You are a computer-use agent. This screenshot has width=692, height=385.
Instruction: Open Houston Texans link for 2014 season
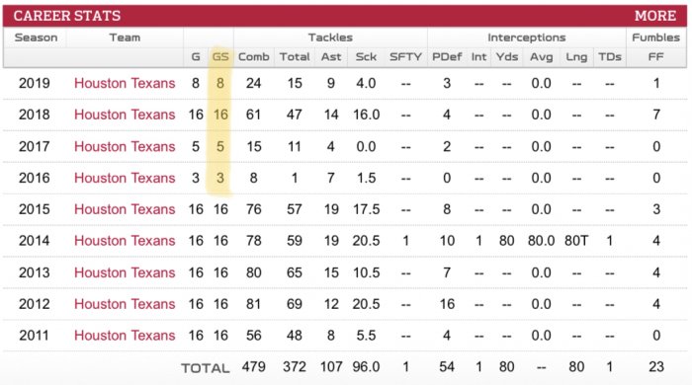[x=125, y=241]
